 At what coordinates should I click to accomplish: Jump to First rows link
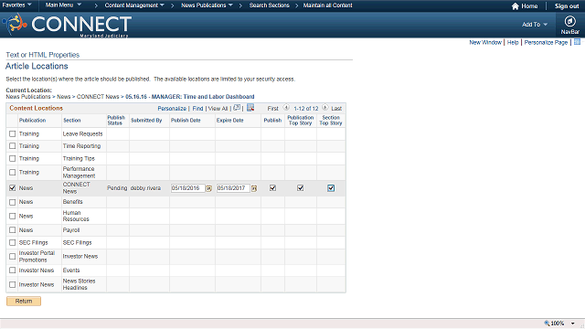point(272,108)
